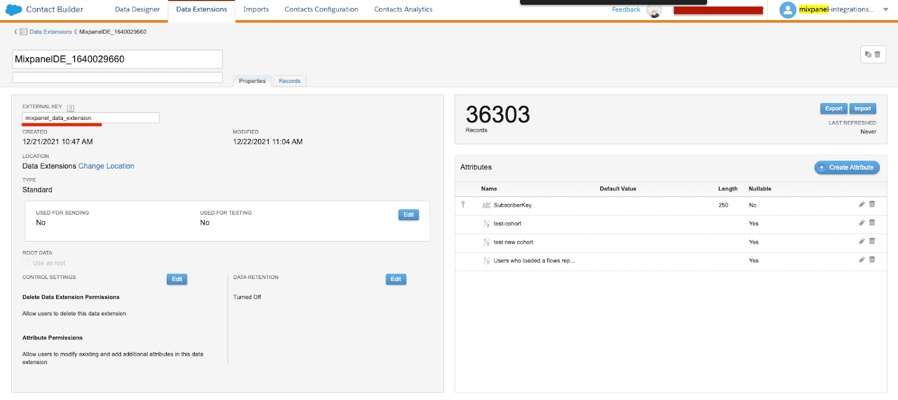Edit the Data Retention settings

[x=396, y=279]
